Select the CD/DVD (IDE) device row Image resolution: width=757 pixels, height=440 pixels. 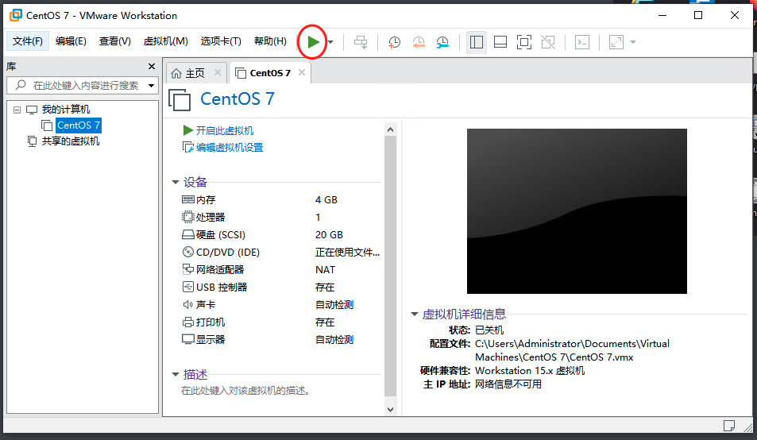tap(280, 253)
